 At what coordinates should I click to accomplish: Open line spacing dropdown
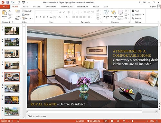click(x=93, y=12)
